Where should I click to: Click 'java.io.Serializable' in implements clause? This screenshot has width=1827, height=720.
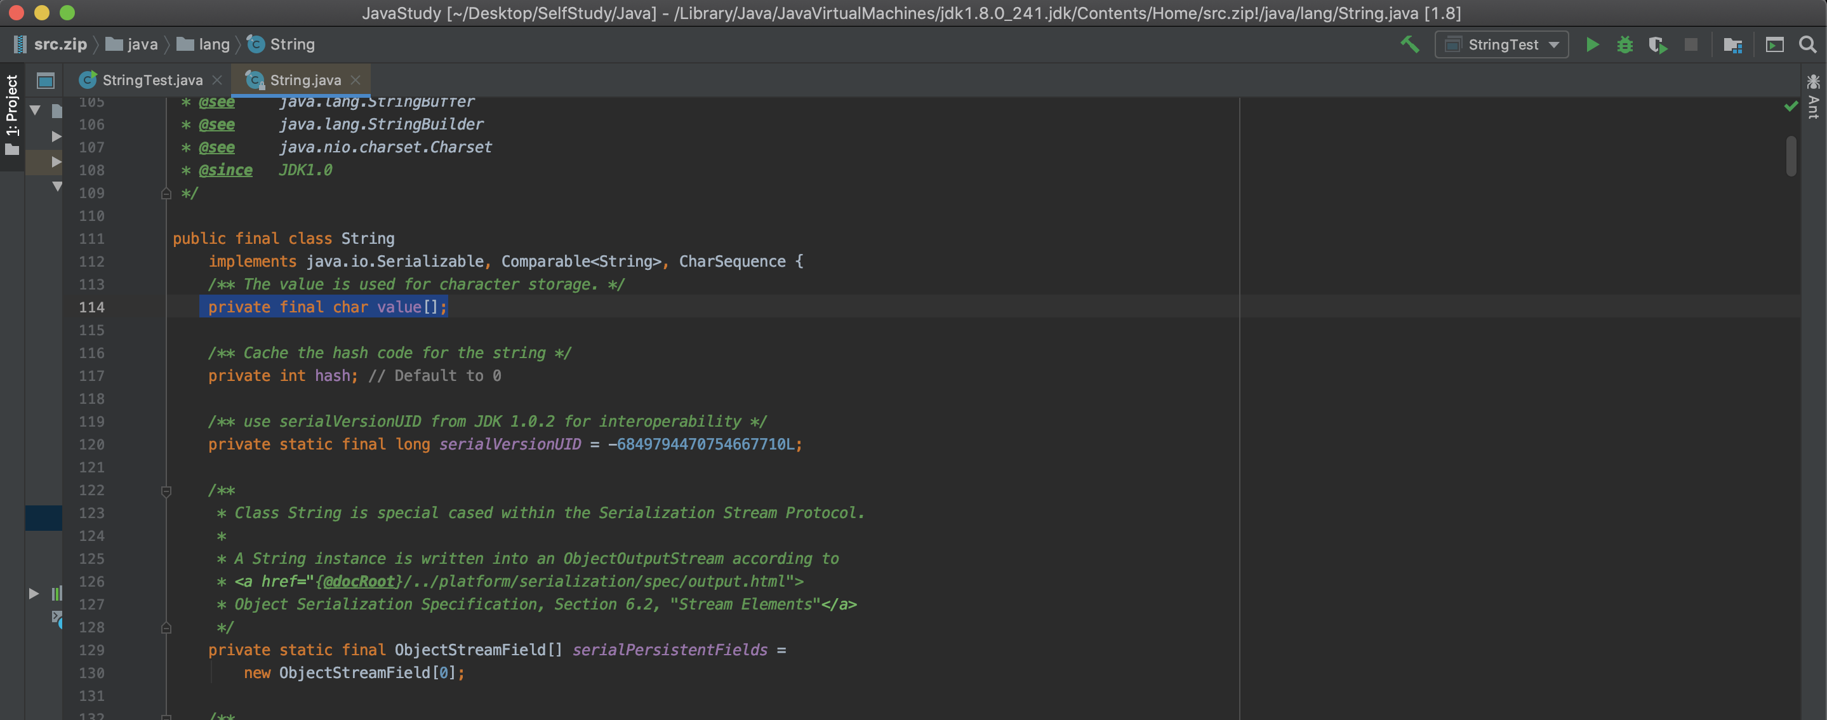point(395,261)
